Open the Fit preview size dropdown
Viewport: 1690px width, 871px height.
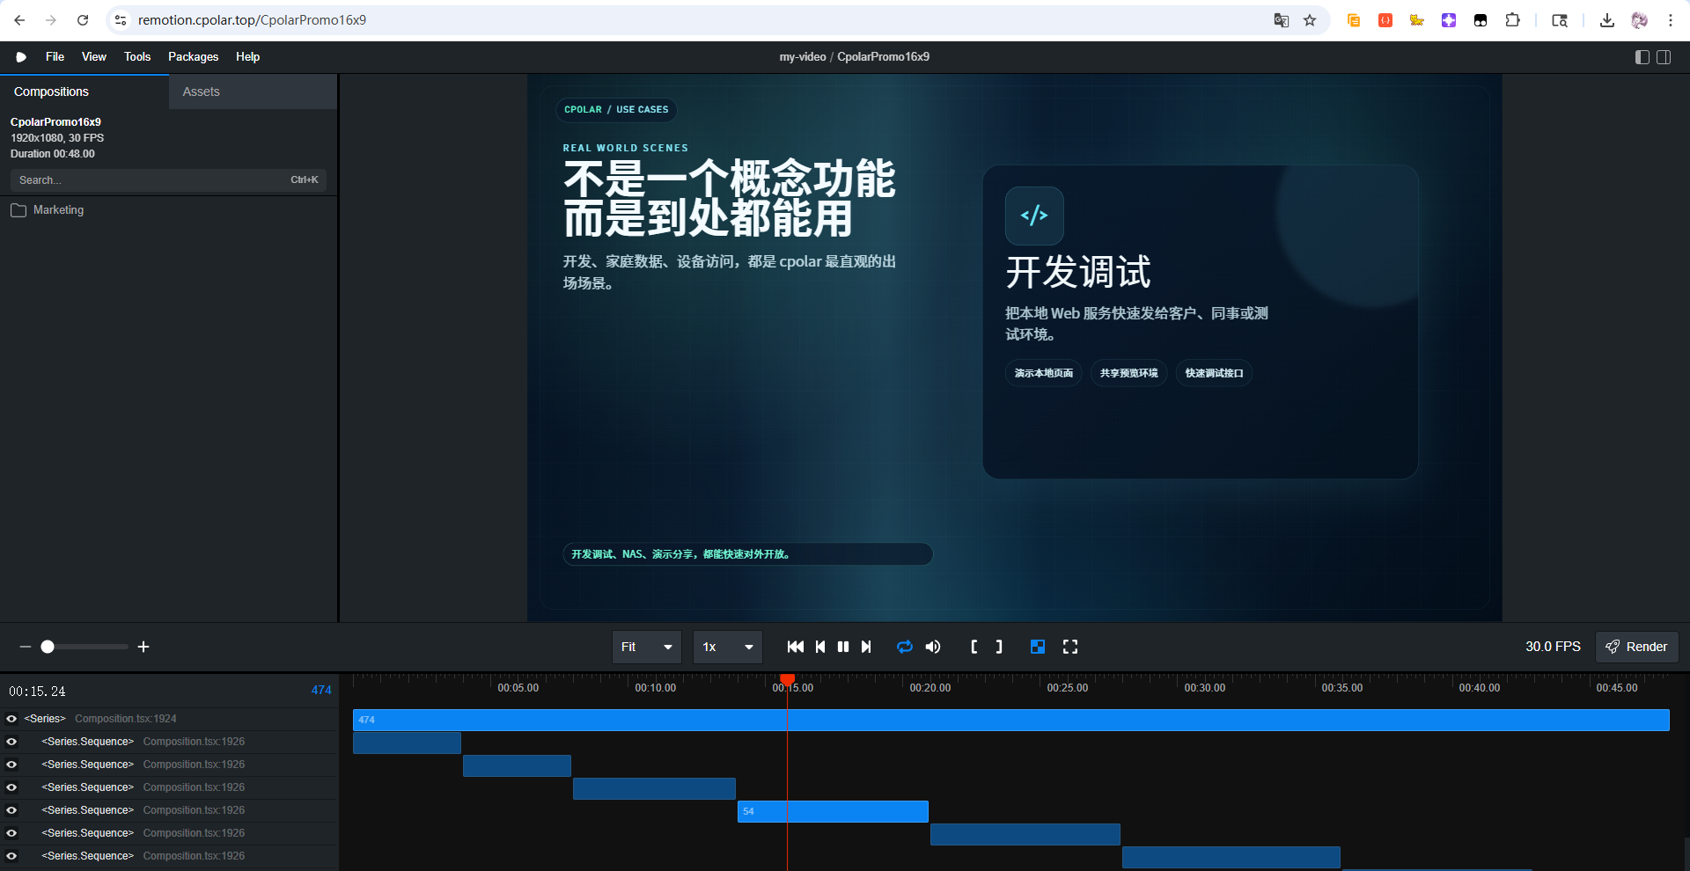point(647,647)
